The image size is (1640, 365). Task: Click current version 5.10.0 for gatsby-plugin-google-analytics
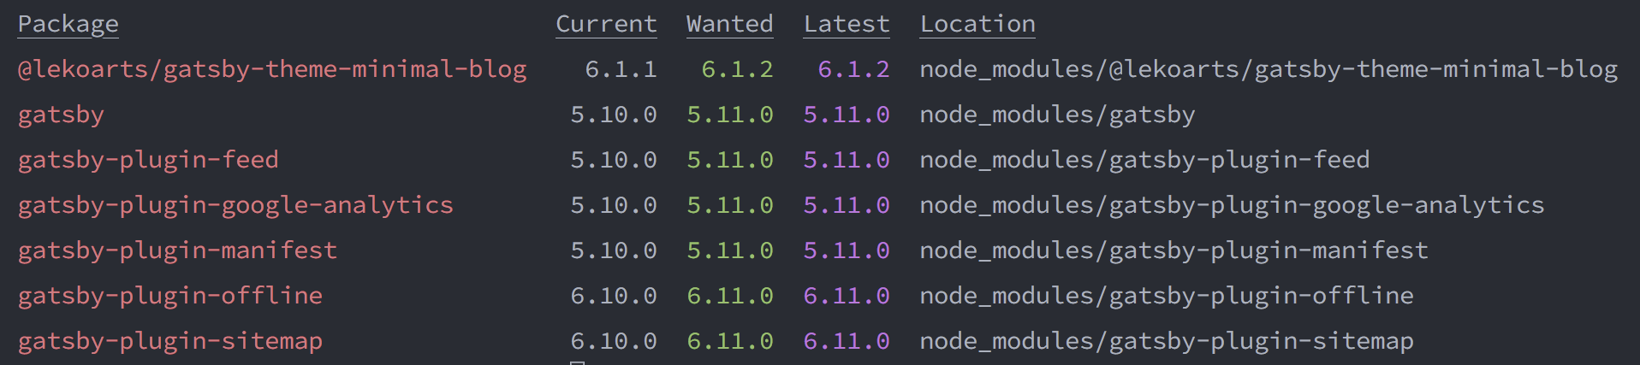[614, 205]
